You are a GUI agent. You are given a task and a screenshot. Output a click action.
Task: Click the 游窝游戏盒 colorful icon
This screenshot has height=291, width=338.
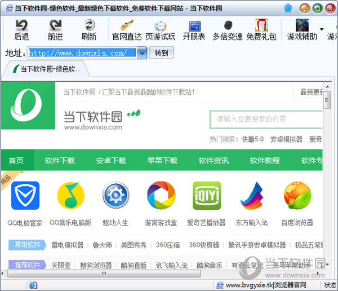coord(161,195)
